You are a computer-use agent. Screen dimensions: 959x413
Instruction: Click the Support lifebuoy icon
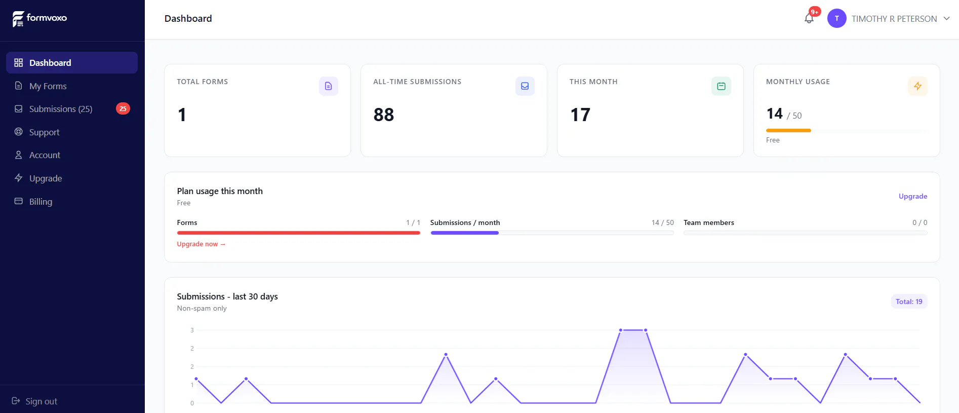tap(19, 132)
